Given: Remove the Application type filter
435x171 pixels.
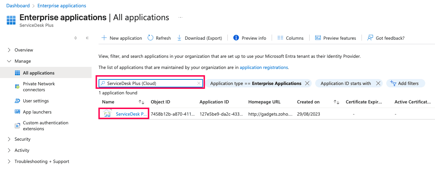Looking at the screenshot, I should 307,83.
